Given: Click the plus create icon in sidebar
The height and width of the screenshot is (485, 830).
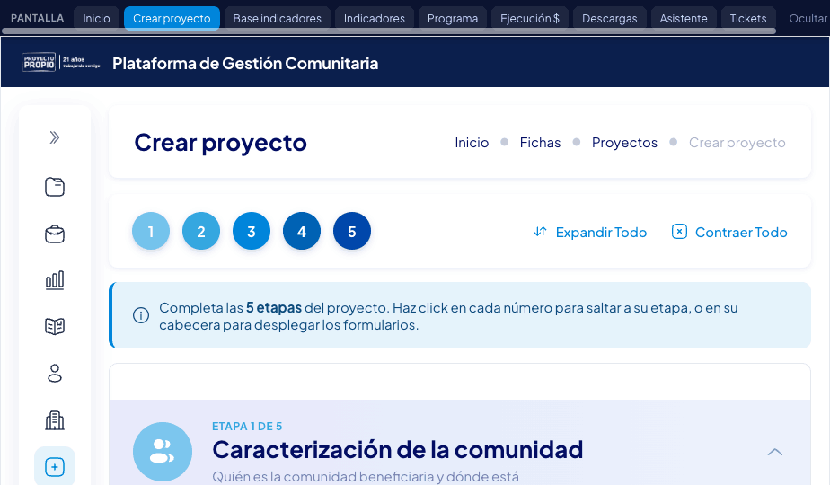Looking at the screenshot, I should (55, 467).
